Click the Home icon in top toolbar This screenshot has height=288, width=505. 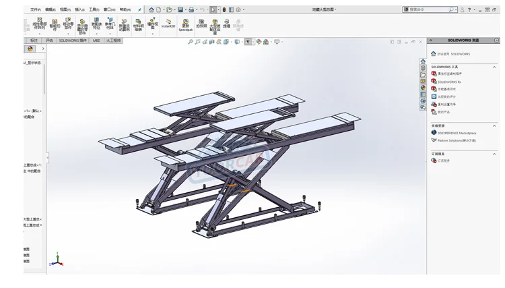(x=151, y=9)
